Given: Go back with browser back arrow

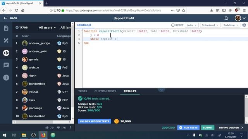Looking at the screenshot, I should 4,10.
